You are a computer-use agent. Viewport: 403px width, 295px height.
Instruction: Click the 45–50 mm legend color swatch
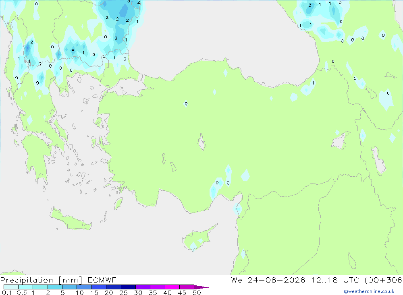tap(187, 287)
